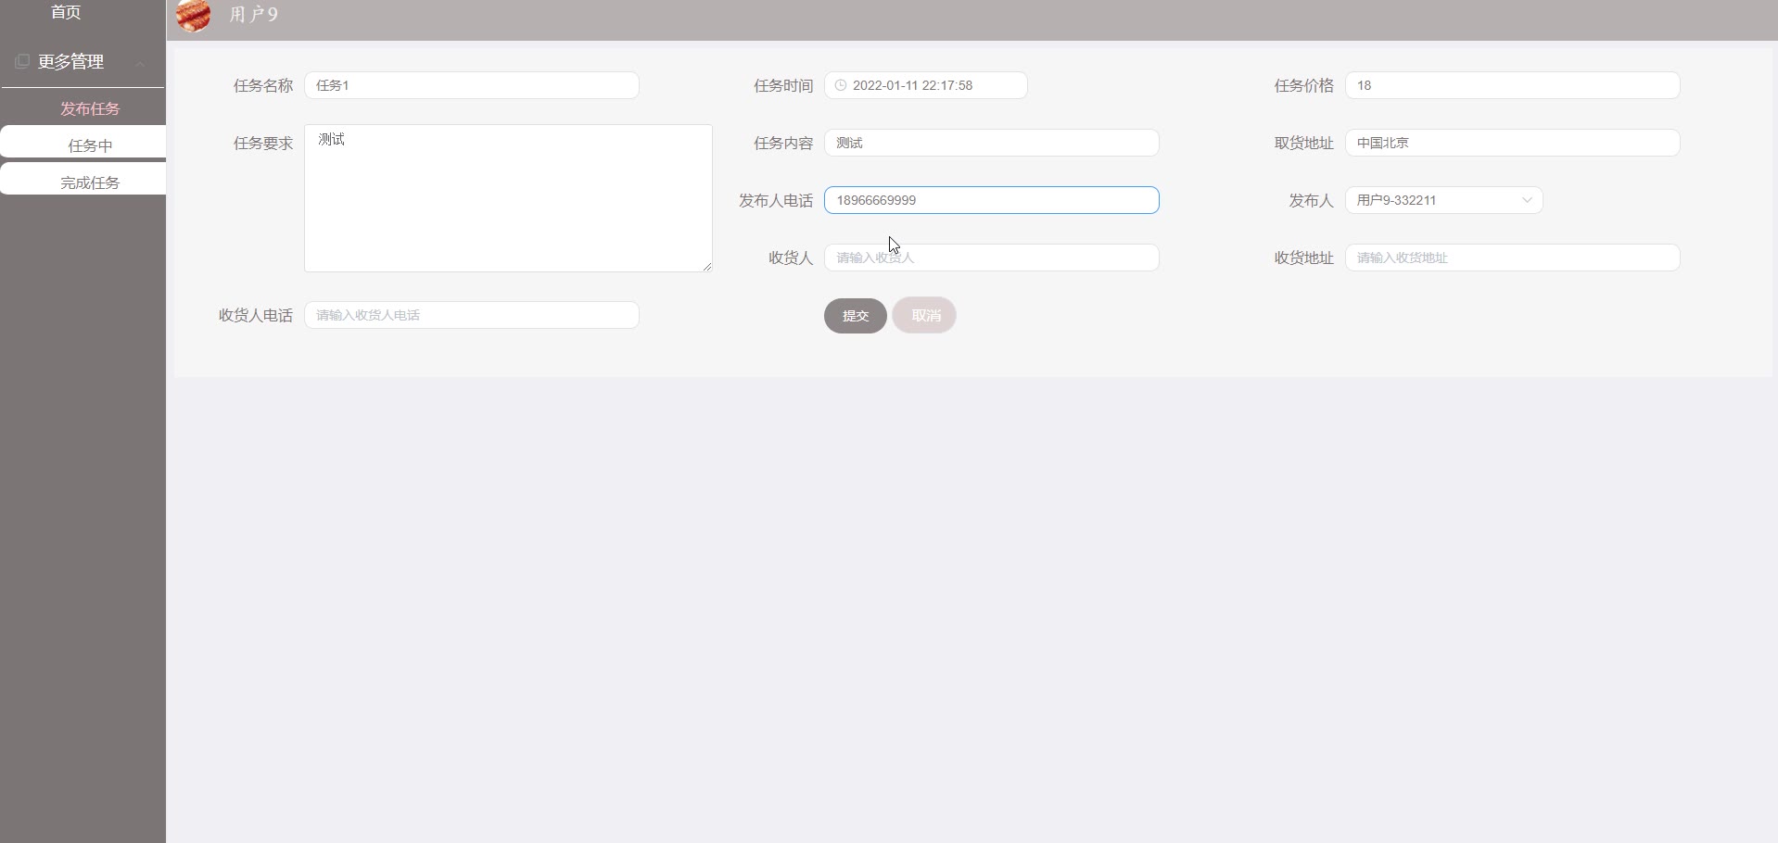The height and width of the screenshot is (843, 1778).
Task: Click the 收货人 input field
Action: point(991,258)
